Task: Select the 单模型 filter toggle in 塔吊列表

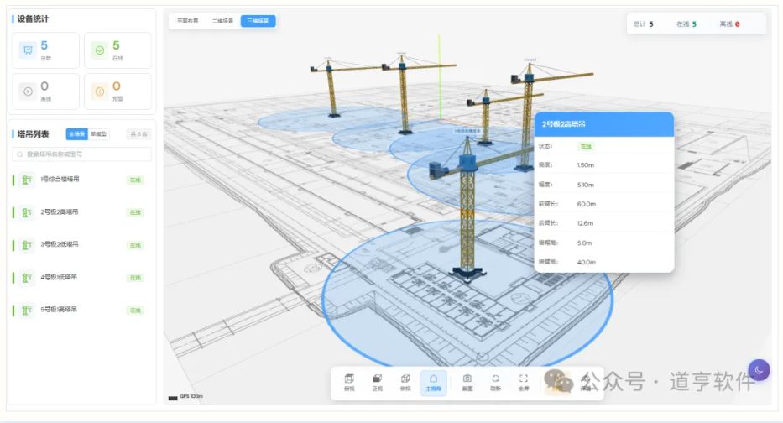Action: coord(98,133)
